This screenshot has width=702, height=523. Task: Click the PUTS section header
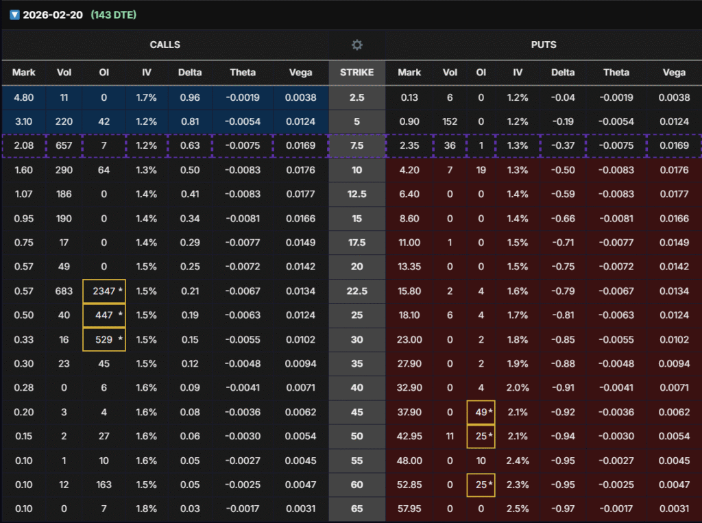543,45
